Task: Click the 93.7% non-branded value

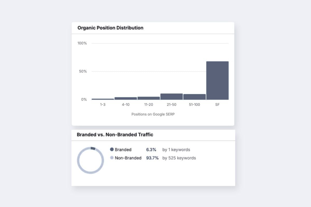Action: pyautogui.click(x=152, y=158)
